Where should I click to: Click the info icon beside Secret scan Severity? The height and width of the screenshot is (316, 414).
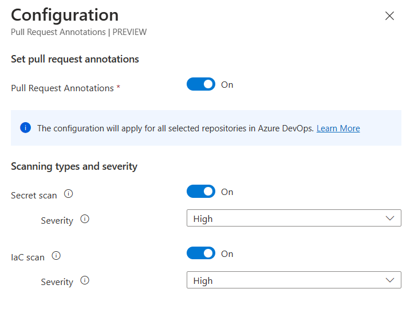85,219
